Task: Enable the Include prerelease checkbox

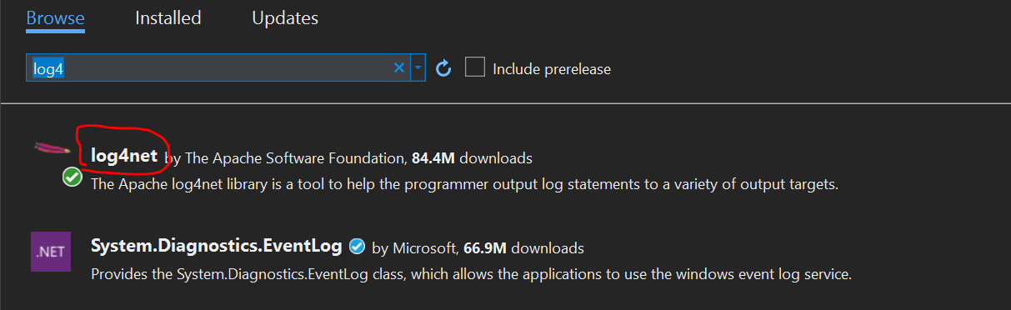Action: [475, 67]
